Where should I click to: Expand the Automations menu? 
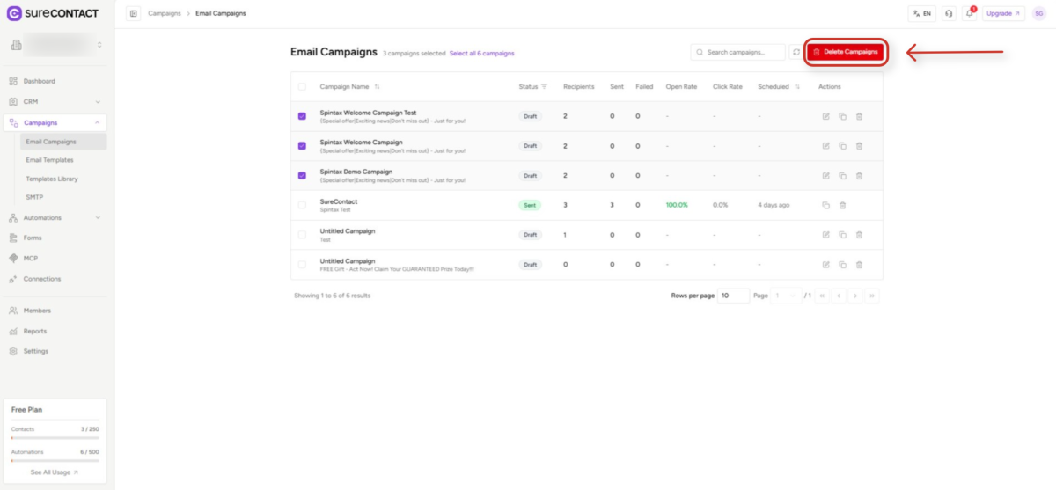coord(56,217)
